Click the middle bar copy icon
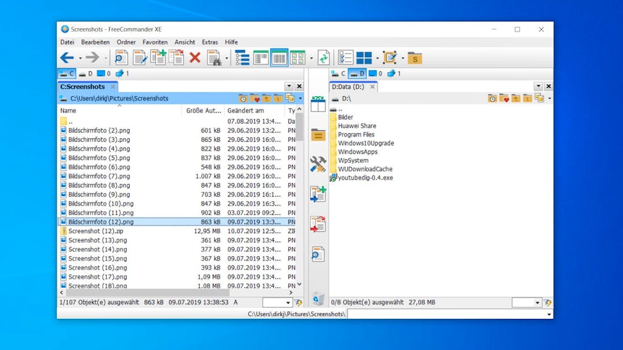This screenshot has width=623, height=350. pyautogui.click(x=318, y=194)
